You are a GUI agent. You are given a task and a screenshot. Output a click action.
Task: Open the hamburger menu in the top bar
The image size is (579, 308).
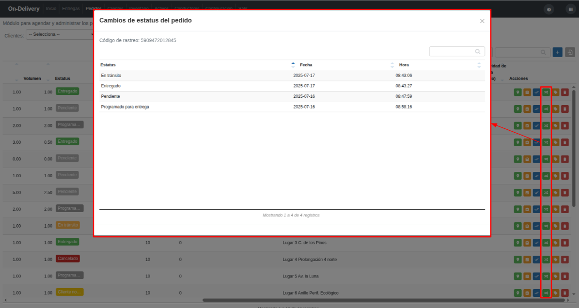point(570,9)
